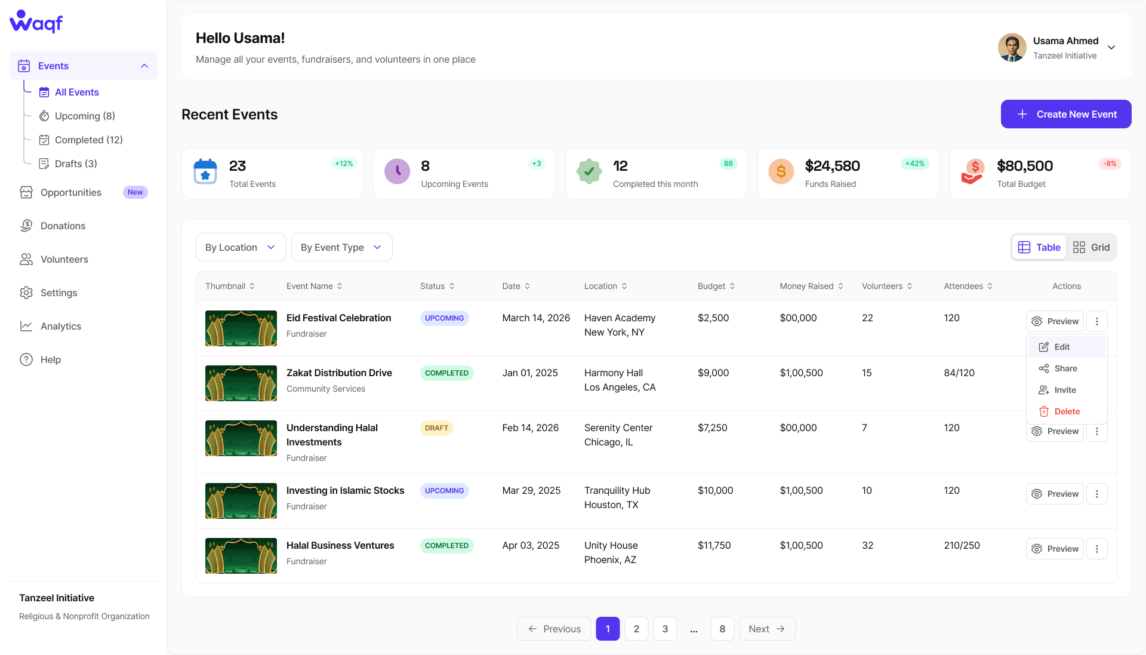Open Settings from the sidebar
The image size is (1146, 655).
tap(58, 293)
